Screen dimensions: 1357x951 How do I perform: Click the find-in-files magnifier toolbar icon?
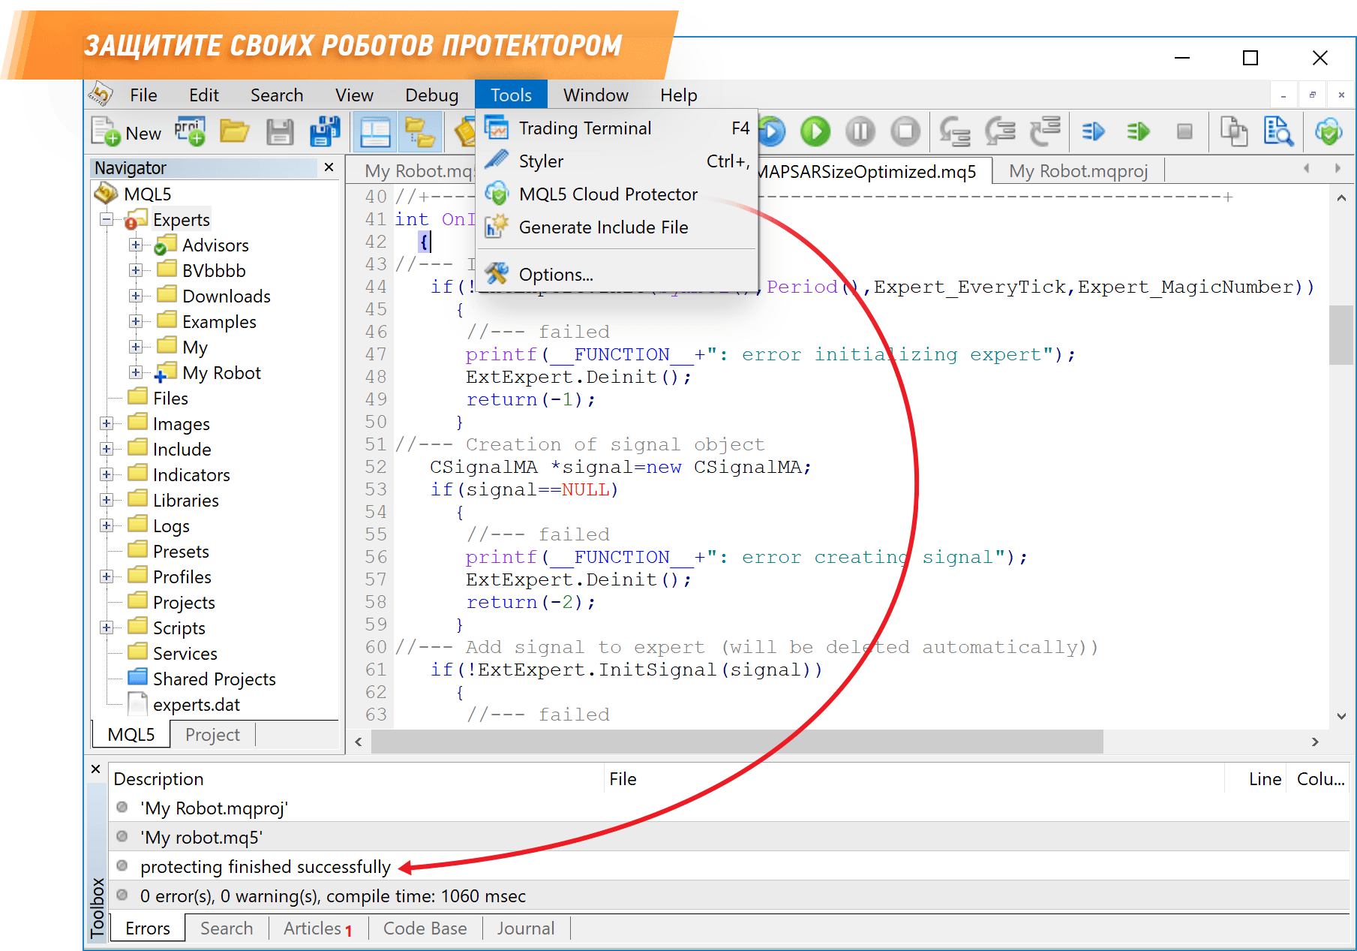(1277, 132)
